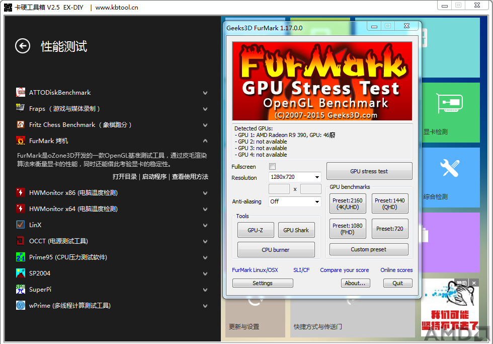Click 打开目录 to open the FurMark folder

[125, 177]
